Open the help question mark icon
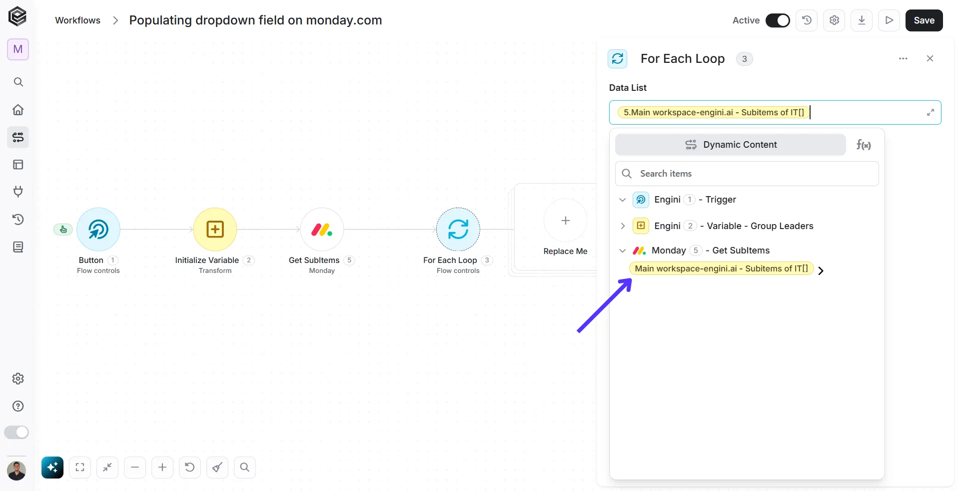 pyautogui.click(x=18, y=406)
